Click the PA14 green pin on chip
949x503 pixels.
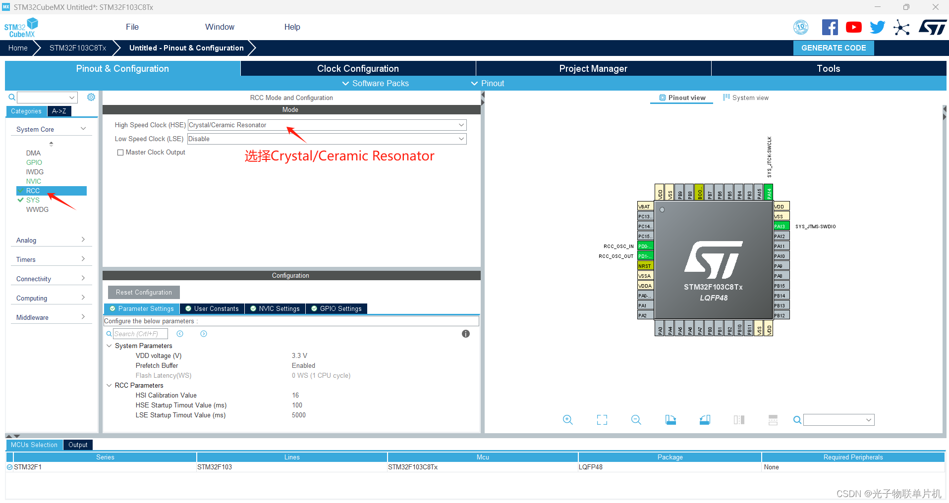click(x=769, y=192)
